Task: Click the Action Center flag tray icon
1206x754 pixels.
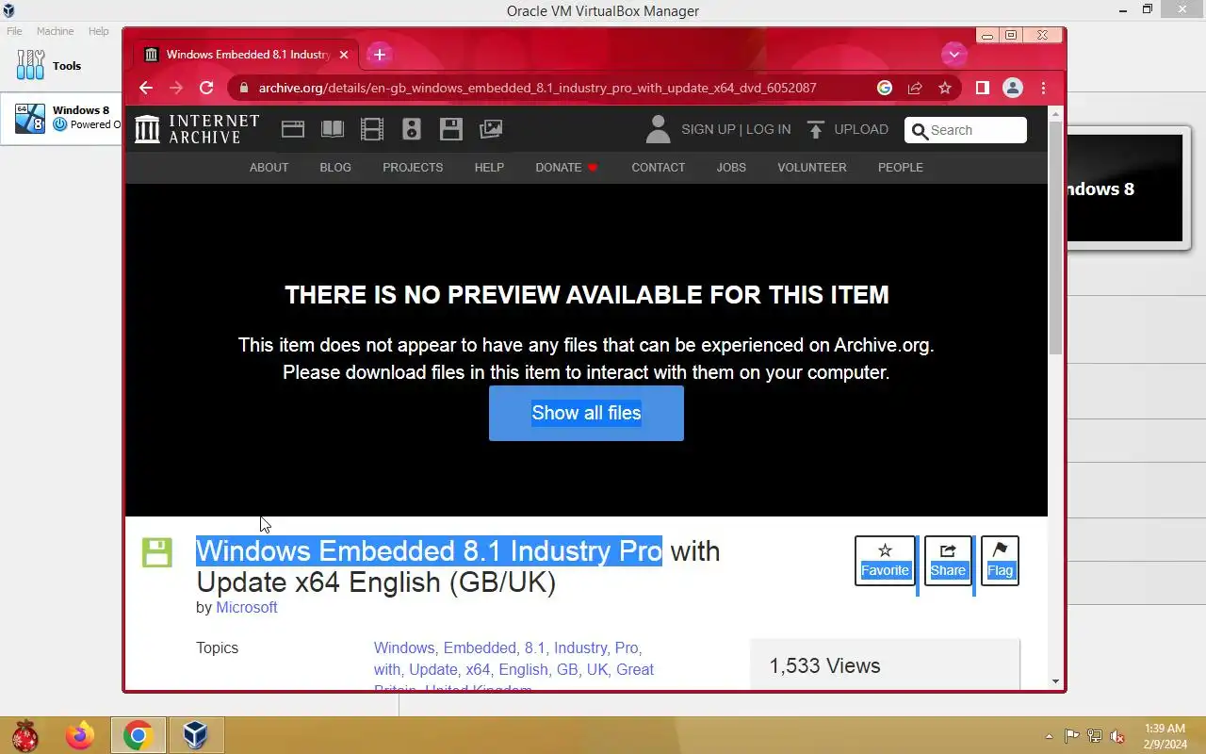Action: pos(1072,736)
